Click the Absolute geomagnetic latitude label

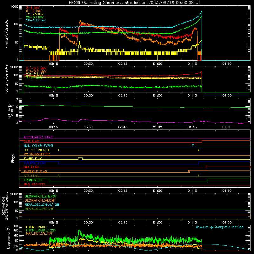coord(219,227)
